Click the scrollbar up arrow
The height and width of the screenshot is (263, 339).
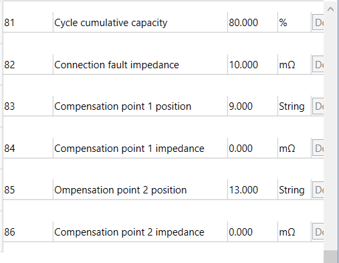pos(330,9)
